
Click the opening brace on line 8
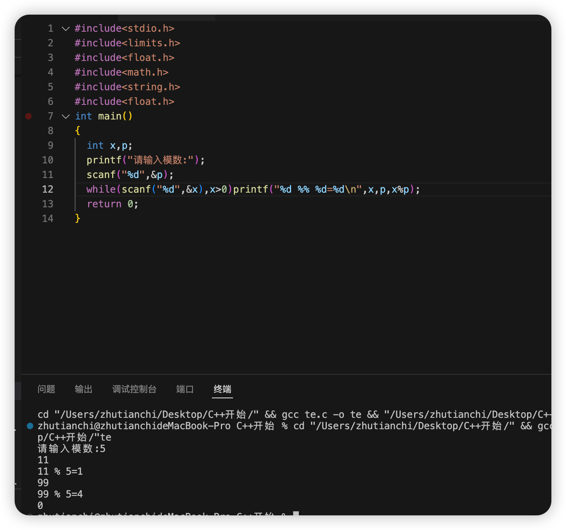[x=78, y=131]
